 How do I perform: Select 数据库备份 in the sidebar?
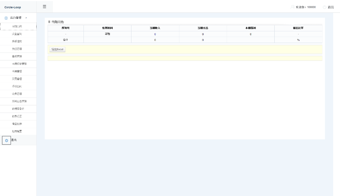(x=18, y=109)
